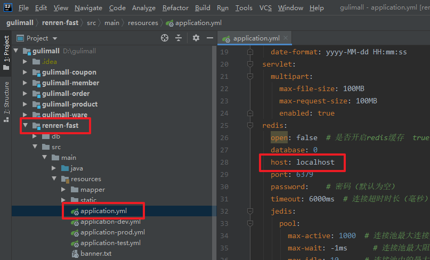The height and width of the screenshot is (260, 430).
Task: Click main breadcrumb in navigation bar
Action: tap(112, 23)
